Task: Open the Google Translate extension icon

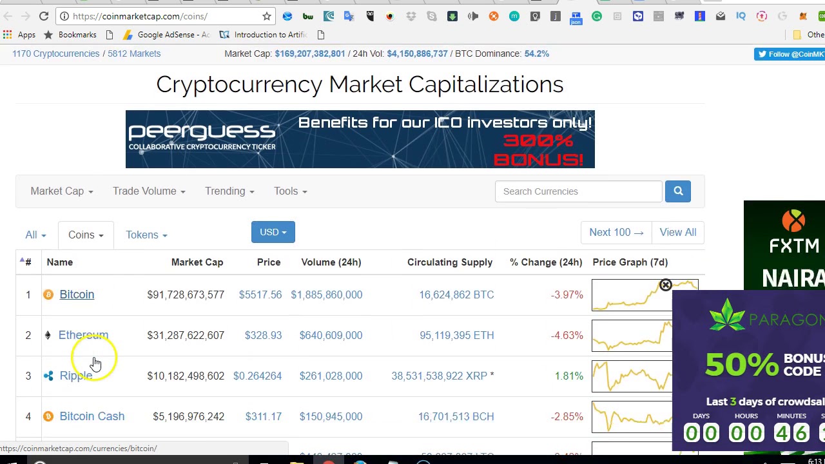Action: click(349, 16)
